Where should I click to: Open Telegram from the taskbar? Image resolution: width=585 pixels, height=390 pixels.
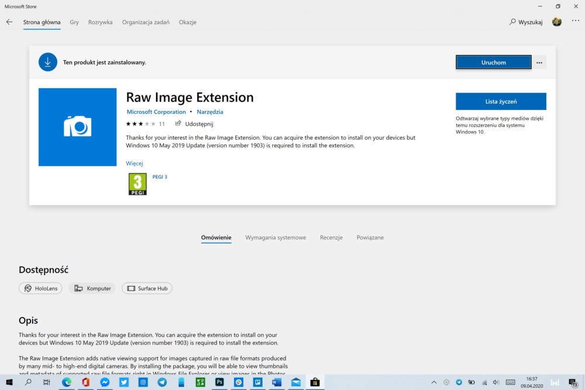pos(162,382)
